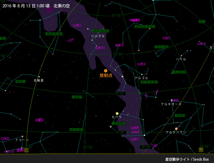Select the M34 cluster marker
The image size is (214, 163).
pyautogui.click(x=141, y=64)
